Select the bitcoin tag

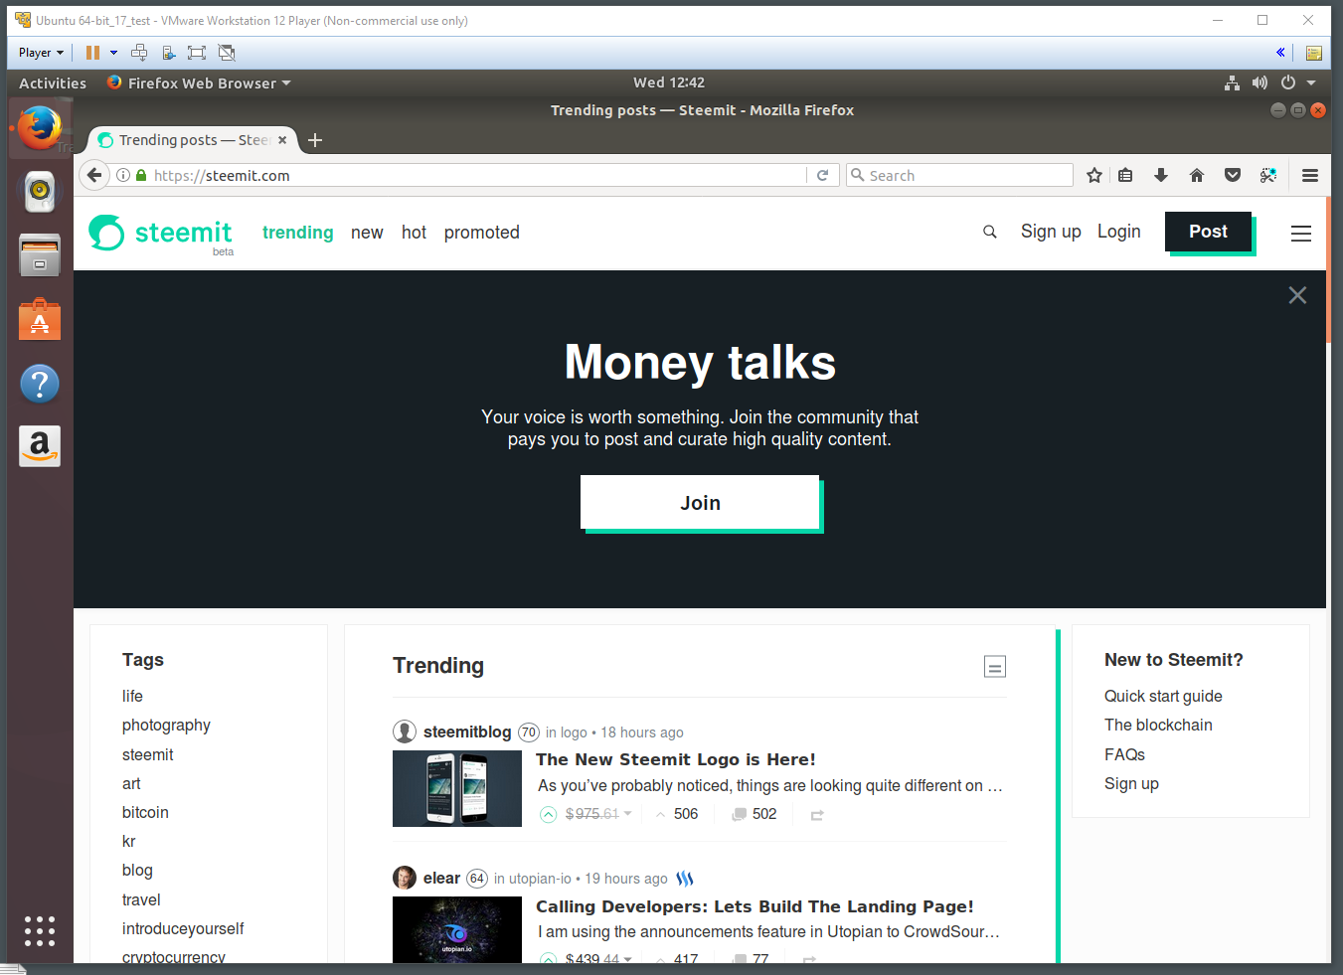pyautogui.click(x=145, y=812)
